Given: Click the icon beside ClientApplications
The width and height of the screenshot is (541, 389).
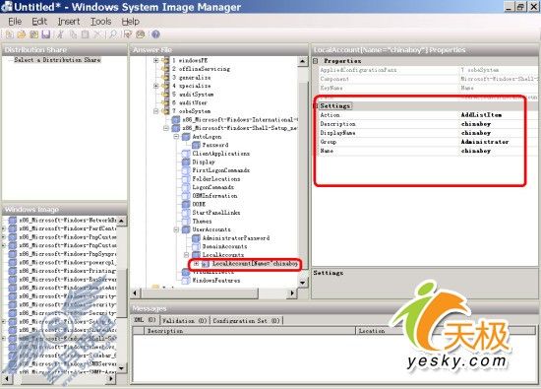Looking at the screenshot, I should pos(186,154).
